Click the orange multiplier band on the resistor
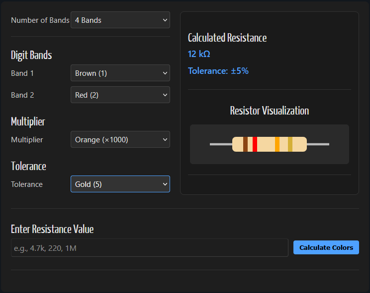This screenshot has width=370, height=293. [277, 144]
